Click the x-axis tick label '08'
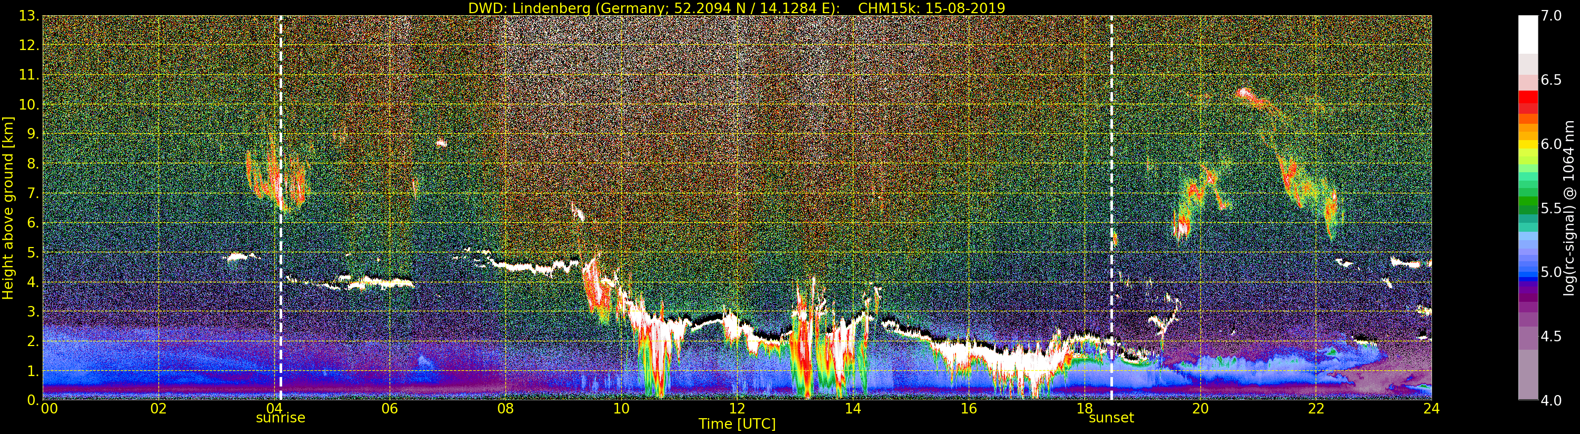 coord(505,409)
